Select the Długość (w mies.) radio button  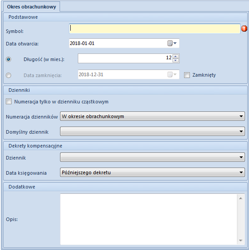click(8, 59)
